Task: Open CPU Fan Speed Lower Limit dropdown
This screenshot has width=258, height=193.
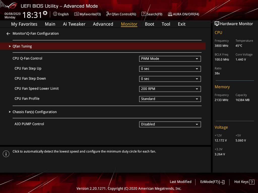Action: (170, 89)
